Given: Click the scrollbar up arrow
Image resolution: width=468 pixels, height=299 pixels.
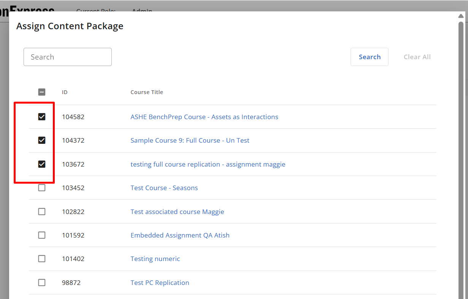Looking at the screenshot, I should click(461, 16).
